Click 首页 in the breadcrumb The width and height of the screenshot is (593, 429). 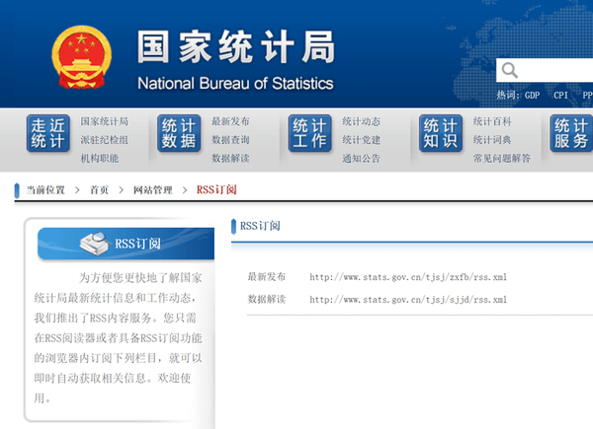tap(99, 189)
